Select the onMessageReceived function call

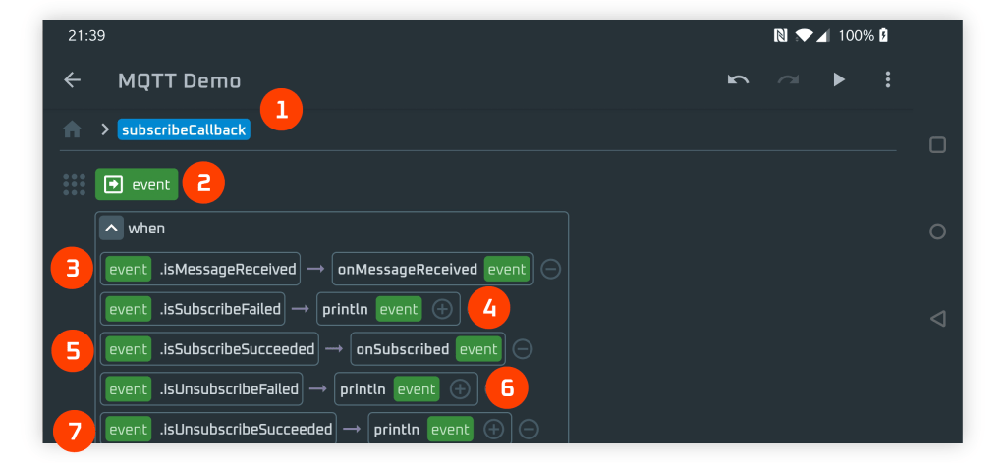click(407, 269)
